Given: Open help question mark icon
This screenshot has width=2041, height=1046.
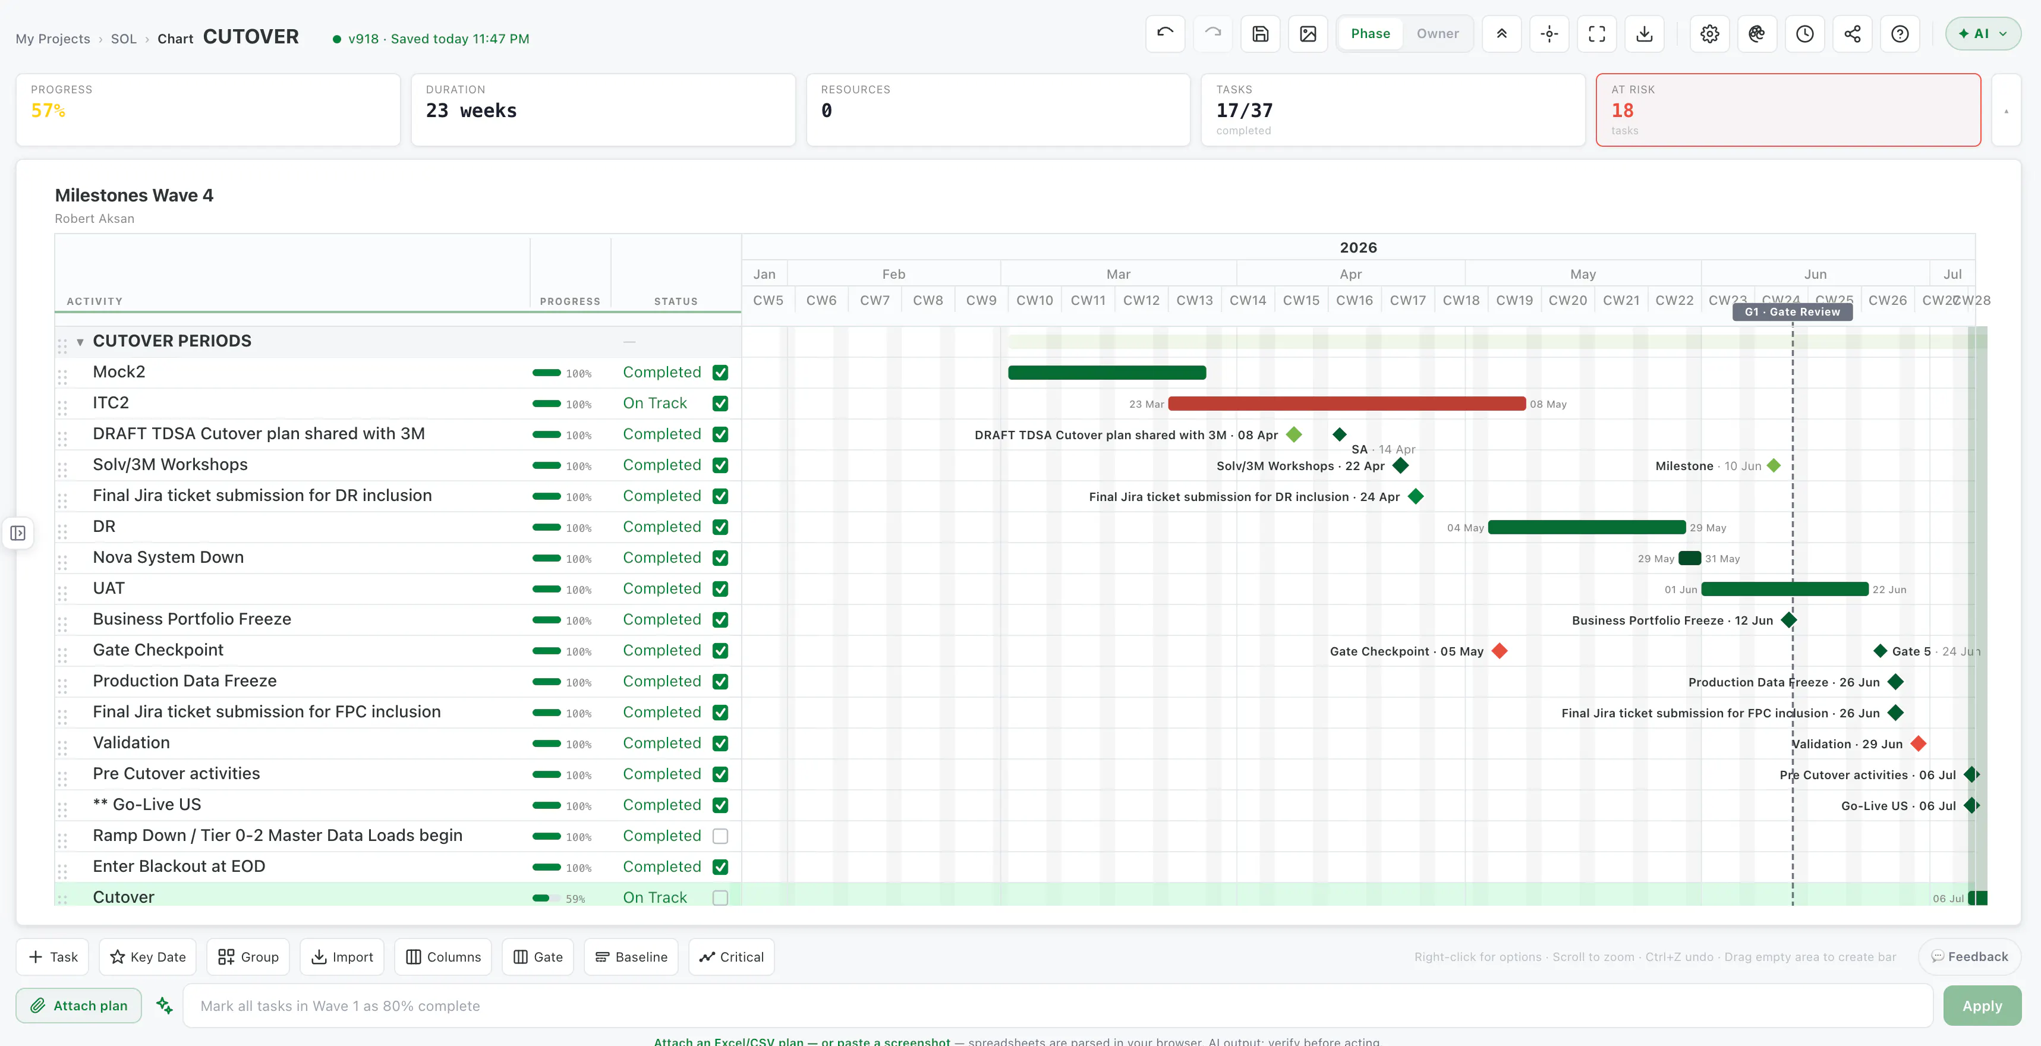Looking at the screenshot, I should 1899,33.
